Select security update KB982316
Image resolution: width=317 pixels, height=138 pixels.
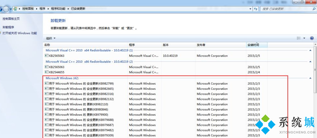click(156, 94)
